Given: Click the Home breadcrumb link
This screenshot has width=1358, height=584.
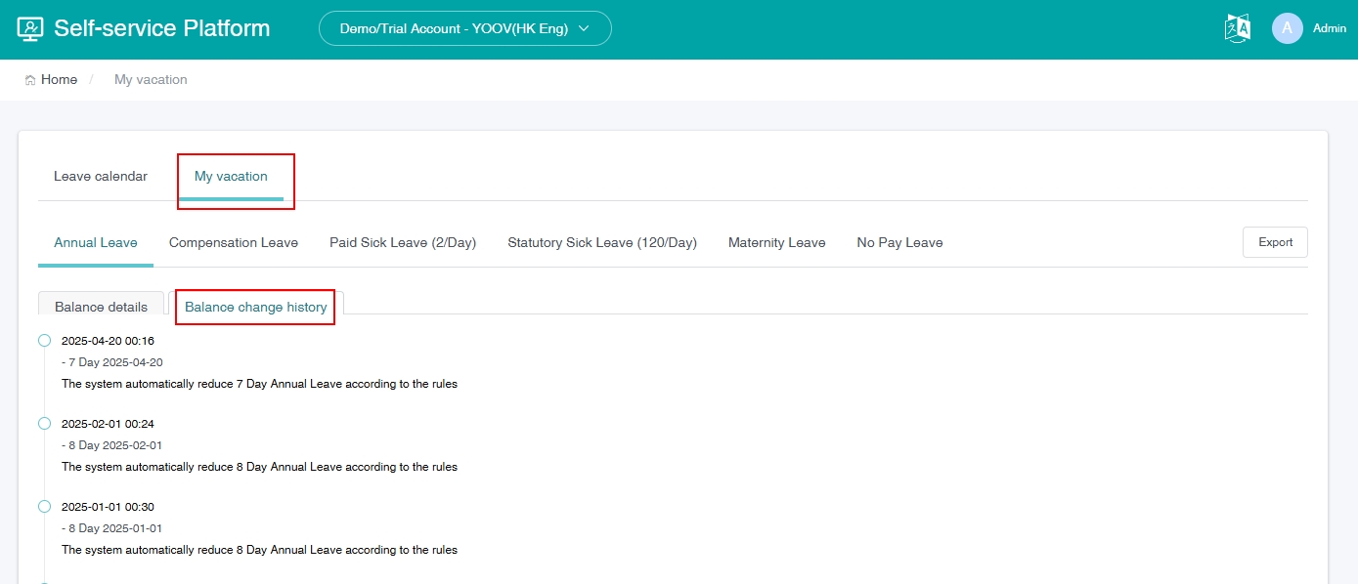Looking at the screenshot, I should (x=59, y=80).
